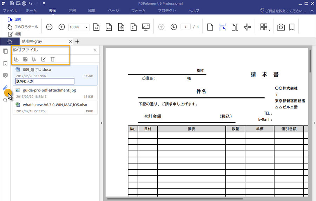Select Fit Width page icon
316x201 pixels.
109,27
